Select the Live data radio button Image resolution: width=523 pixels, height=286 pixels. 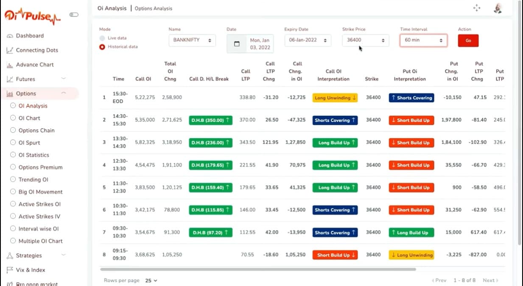(102, 38)
